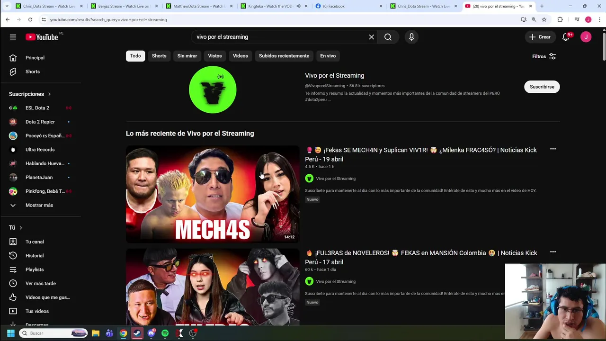The image size is (606, 341).
Task: Switch to the Benjaz Stream tab
Action: pos(123,6)
